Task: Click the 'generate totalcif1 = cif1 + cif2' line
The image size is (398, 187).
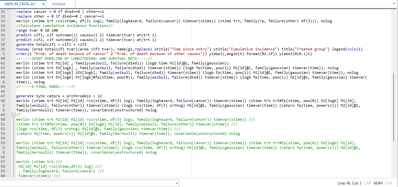Action: 51,44
